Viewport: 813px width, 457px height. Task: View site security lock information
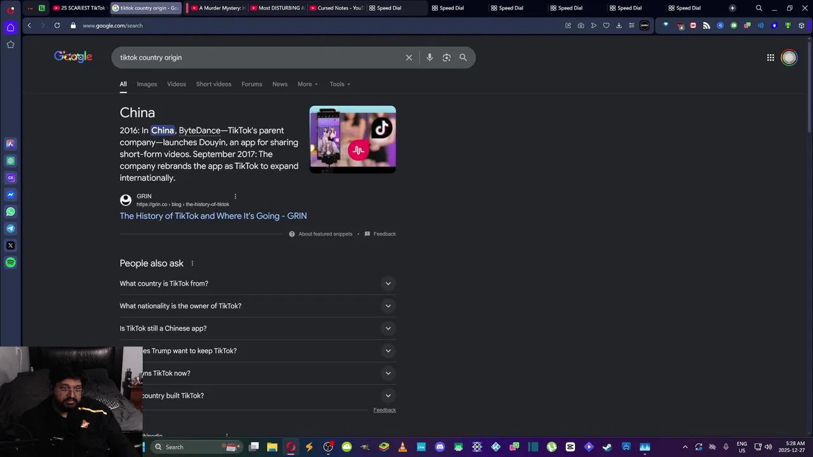click(73, 25)
